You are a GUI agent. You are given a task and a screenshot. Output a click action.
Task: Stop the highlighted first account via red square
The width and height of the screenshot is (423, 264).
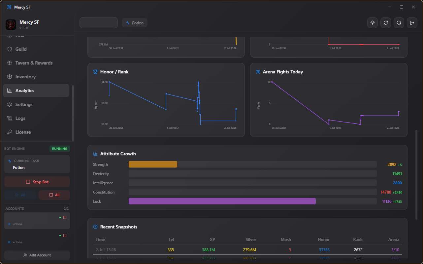65,218
